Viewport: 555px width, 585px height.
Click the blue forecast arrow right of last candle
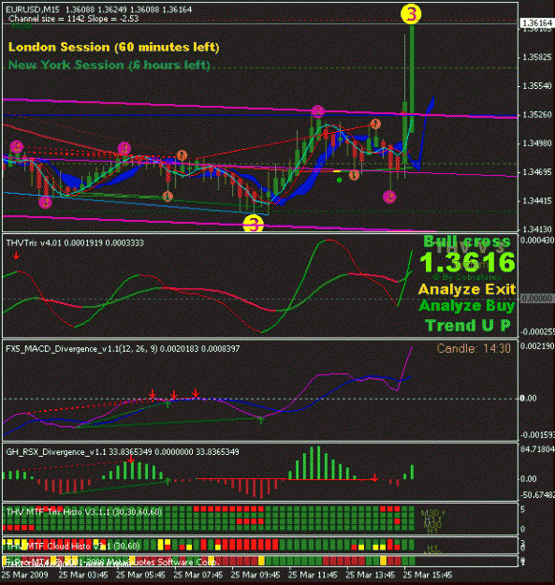(427, 133)
